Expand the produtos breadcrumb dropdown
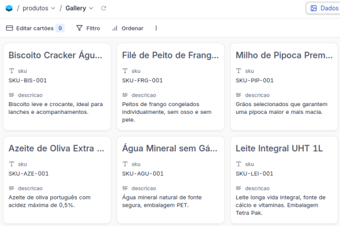This screenshot has width=340, height=226. tap(53, 8)
